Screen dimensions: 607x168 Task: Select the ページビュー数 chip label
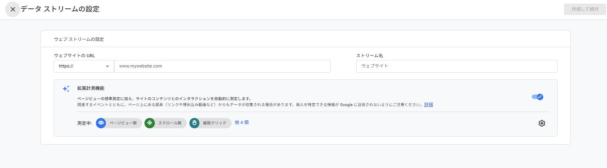[x=123, y=123]
